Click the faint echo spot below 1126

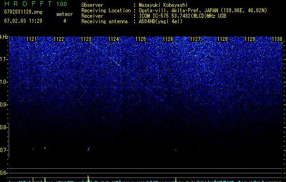click(x=176, y=150)
